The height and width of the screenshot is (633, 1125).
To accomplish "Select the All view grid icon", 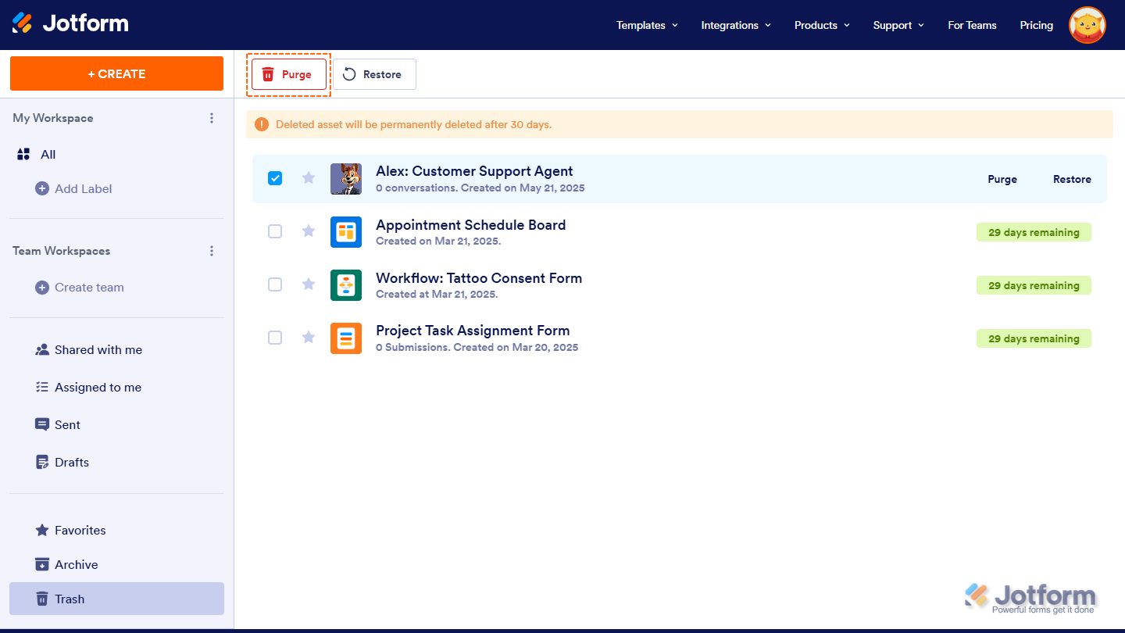I will (23, 154).
